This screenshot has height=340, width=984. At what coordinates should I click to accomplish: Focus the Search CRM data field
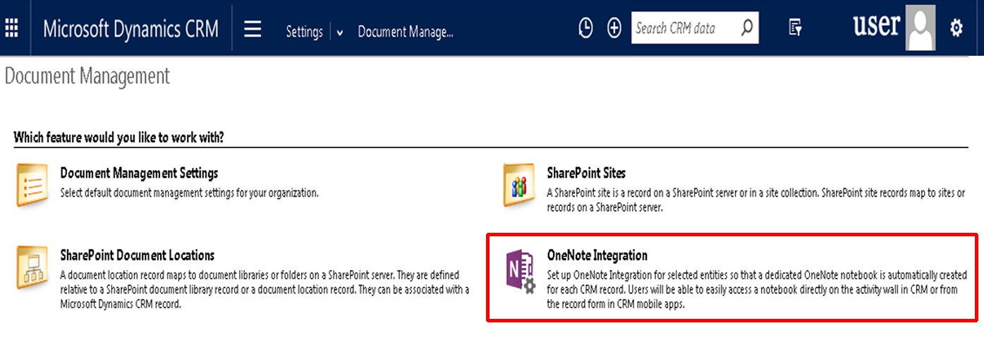coord(695,28)
